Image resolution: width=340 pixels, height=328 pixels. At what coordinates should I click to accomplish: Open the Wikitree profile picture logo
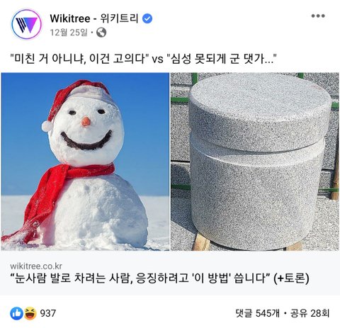(26, 24)
